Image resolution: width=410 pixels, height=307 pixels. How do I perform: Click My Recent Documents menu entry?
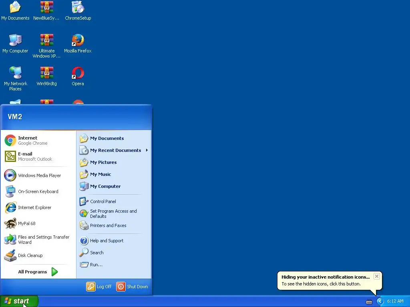[x=114, y=150]
